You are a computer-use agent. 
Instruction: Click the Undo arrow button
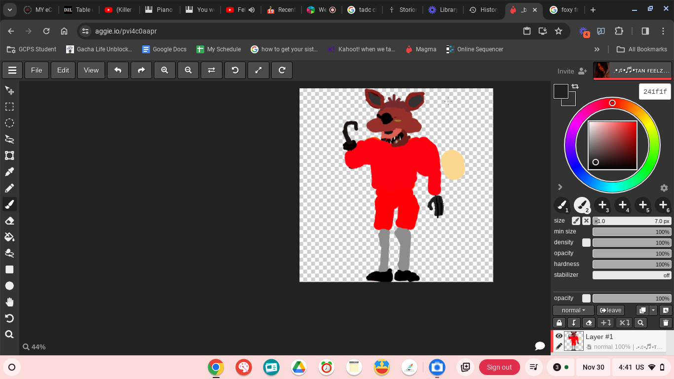click(118, 70)
